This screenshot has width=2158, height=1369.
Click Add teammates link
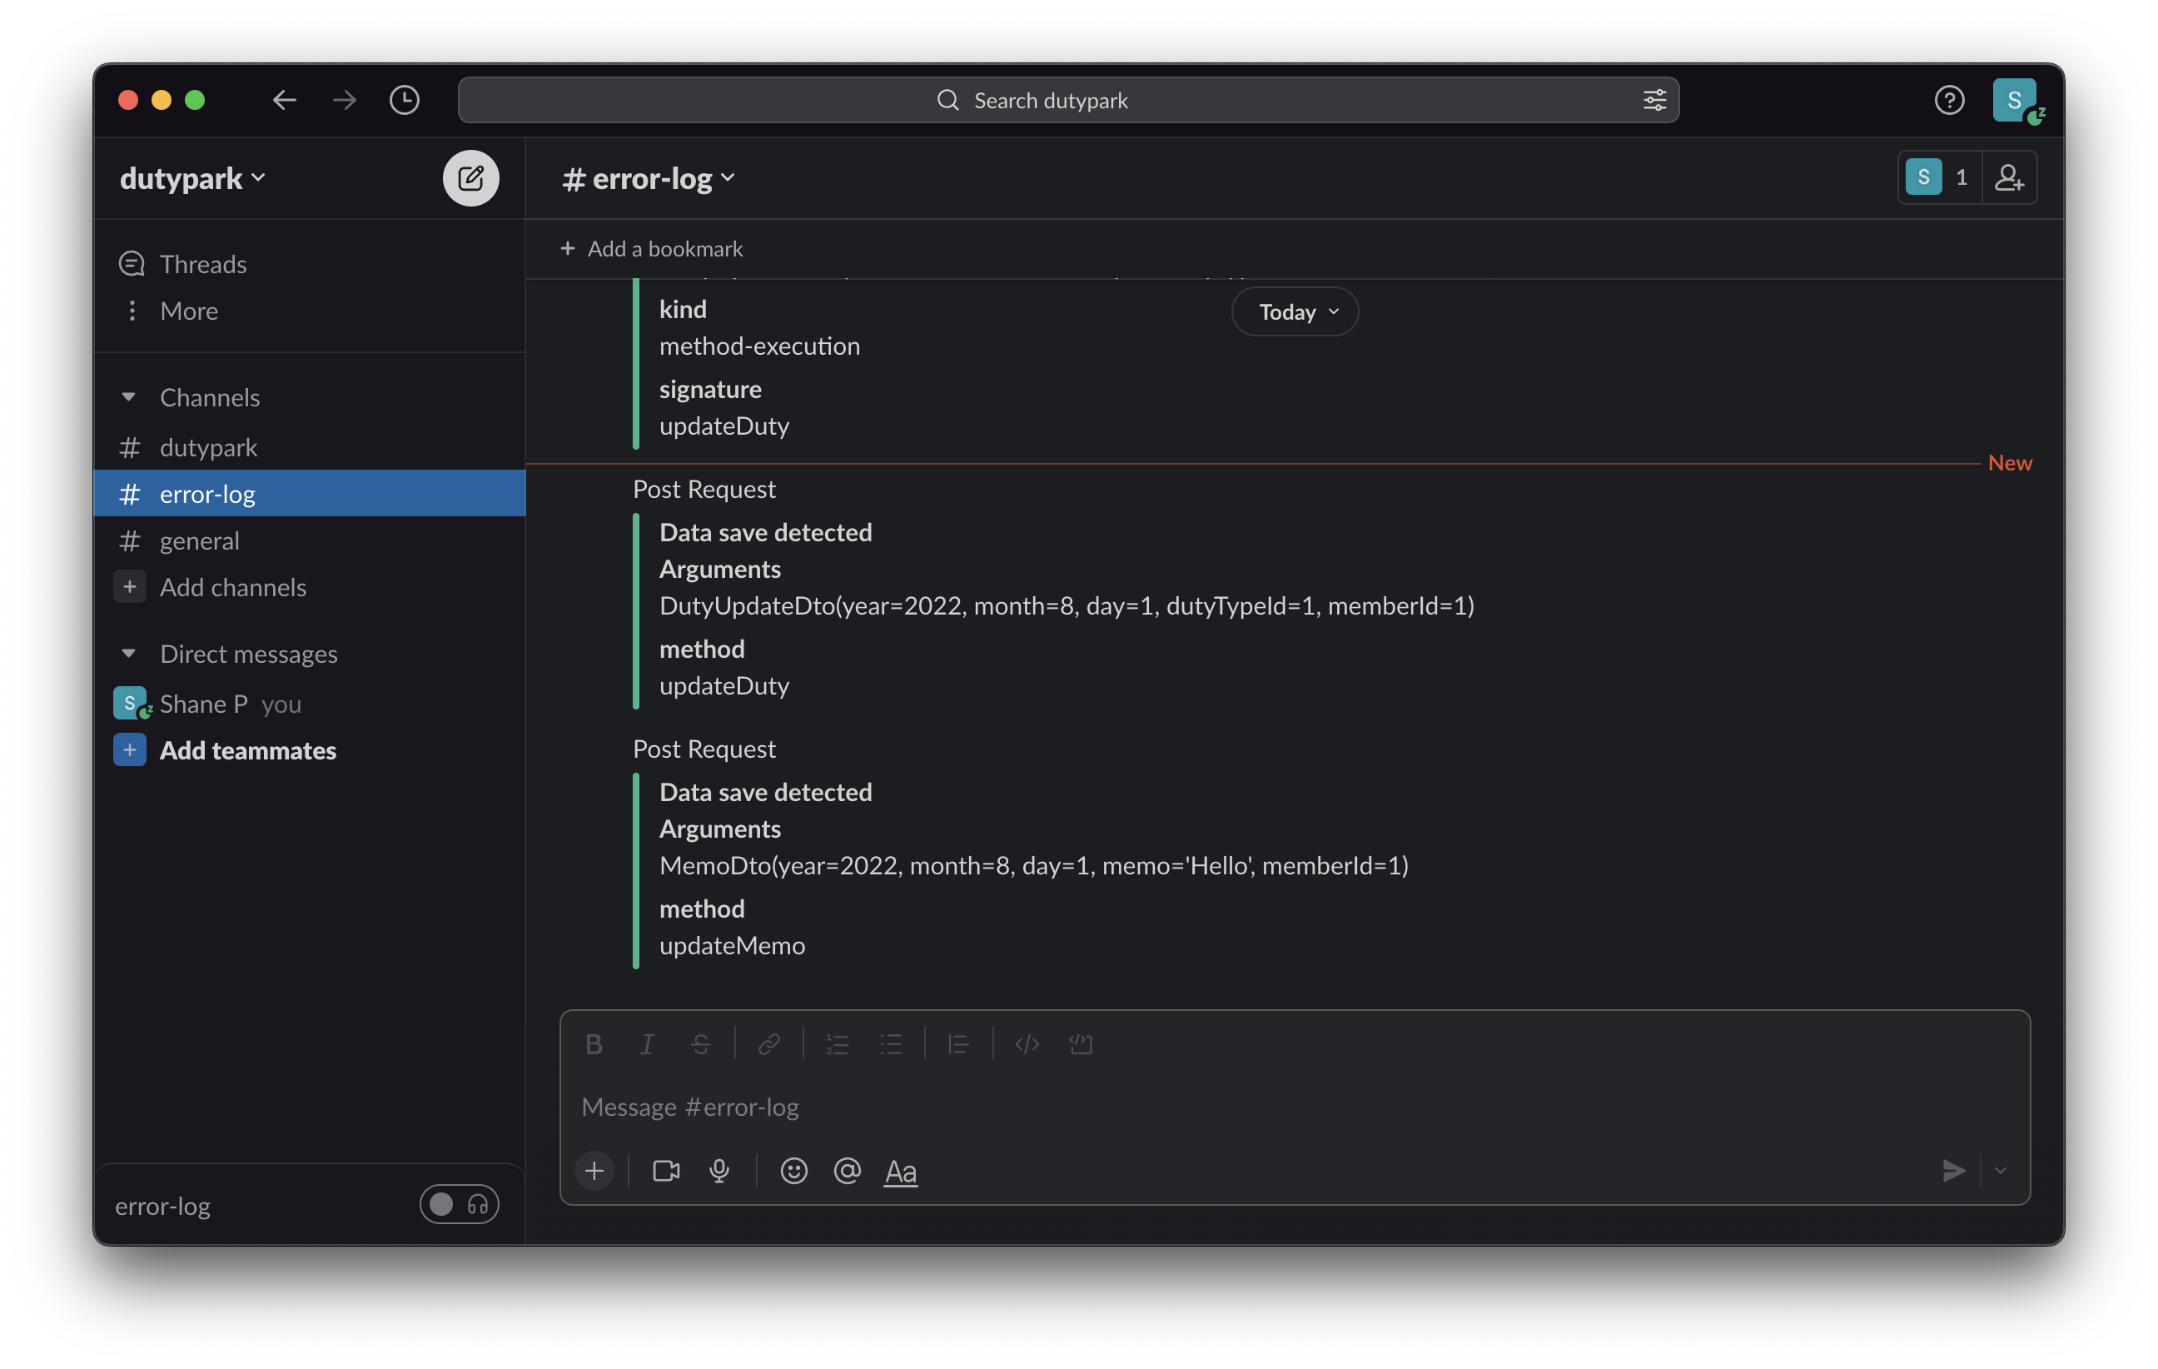tap(247, 749)
